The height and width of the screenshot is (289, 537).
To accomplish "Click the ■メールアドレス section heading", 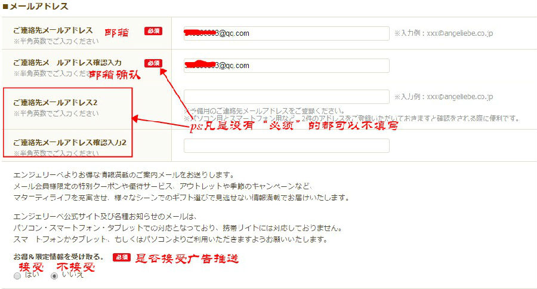I will click(x=36, y=7).
